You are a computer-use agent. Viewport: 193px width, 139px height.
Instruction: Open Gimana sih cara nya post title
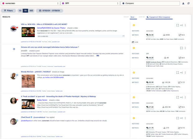point(50,47)
